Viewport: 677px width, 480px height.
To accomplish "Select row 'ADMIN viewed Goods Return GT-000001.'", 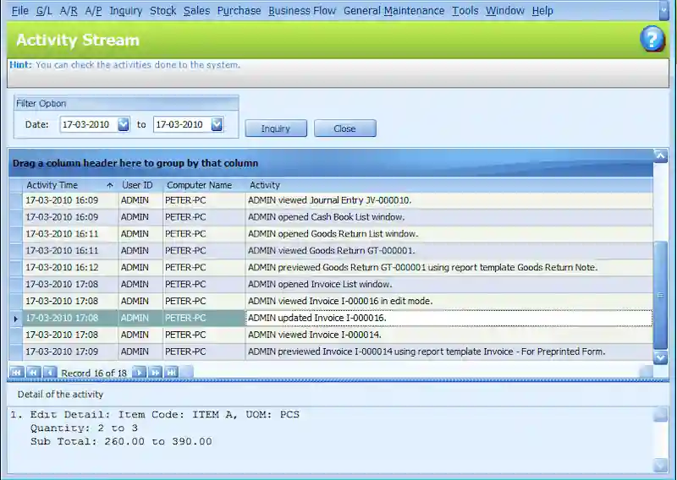I will coord(331,251).
